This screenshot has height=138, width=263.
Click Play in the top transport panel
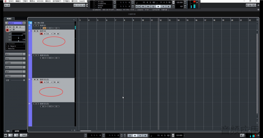[163, 7]
